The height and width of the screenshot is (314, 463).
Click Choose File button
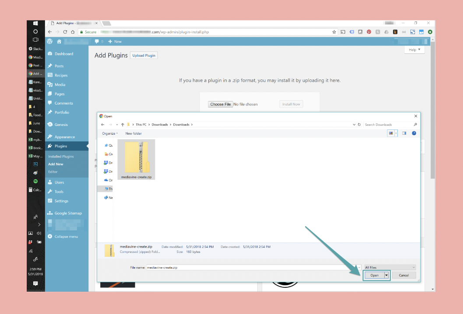[x=220, y=104]
